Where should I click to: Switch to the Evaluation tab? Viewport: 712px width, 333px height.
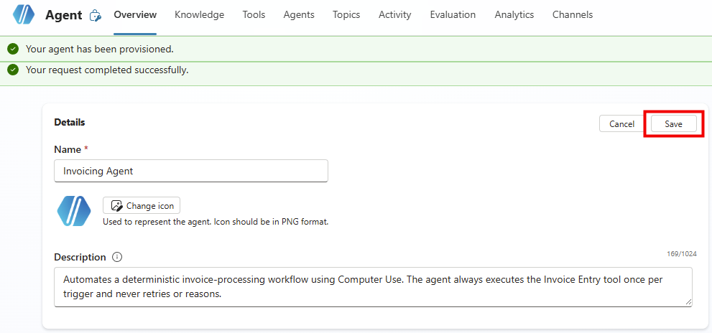coord(453,14)
